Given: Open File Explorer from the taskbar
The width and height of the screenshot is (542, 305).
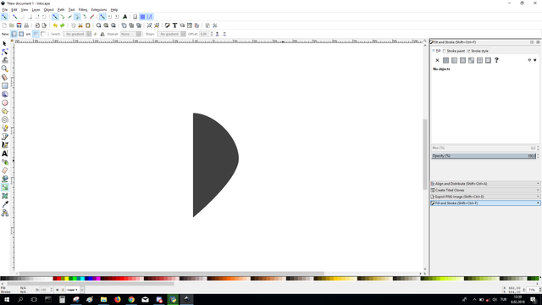Looking at the screenshot, I should click(x=103, y=299).
